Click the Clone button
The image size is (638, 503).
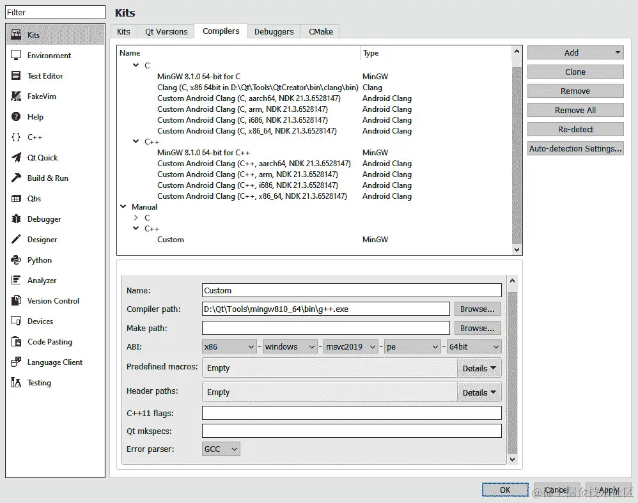(x=575, y=72)
